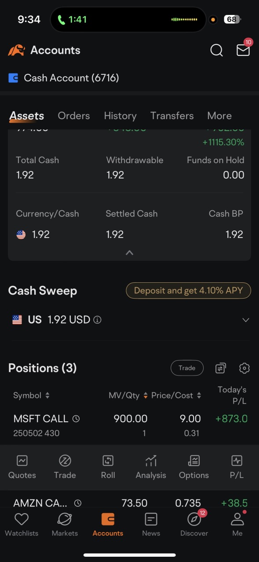Tap the Quotes chart icon
The height and width of the screenshot is (562, 259).
(x=22, y=460)
